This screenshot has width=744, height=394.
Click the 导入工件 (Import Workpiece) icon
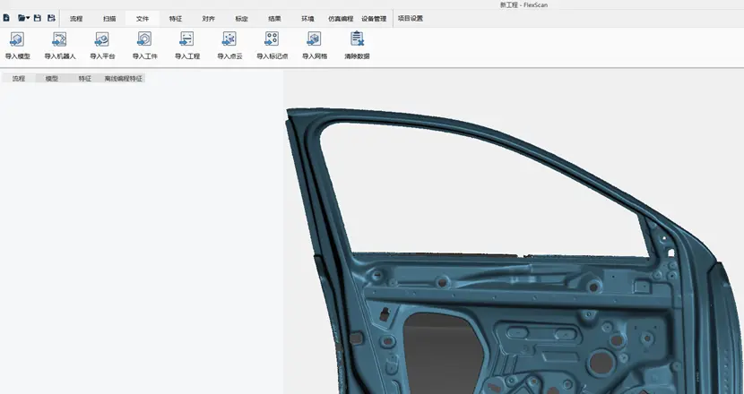144,40
